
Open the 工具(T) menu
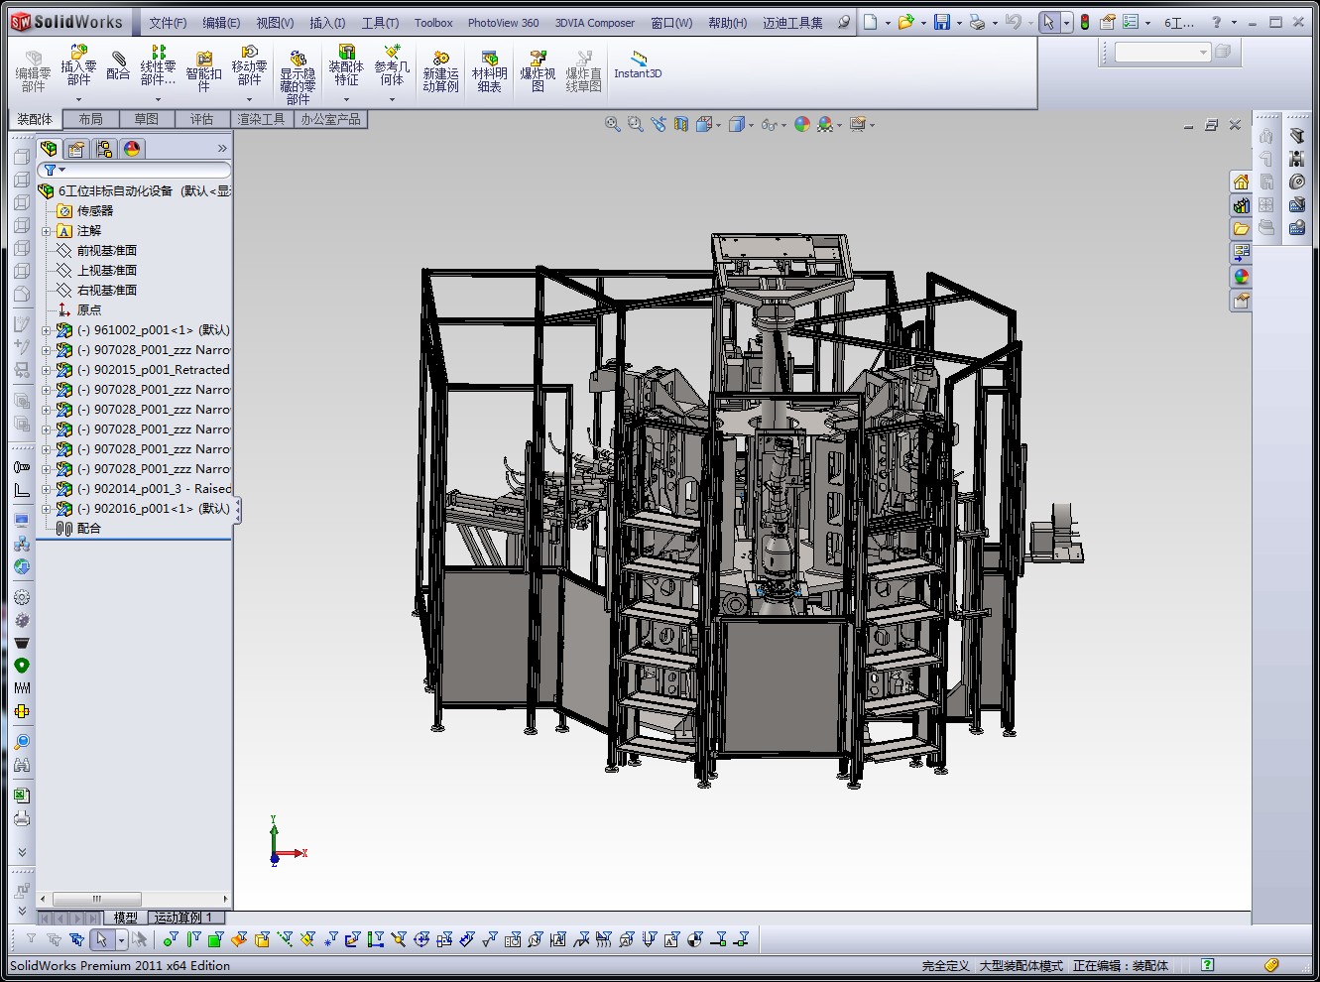[380, 23]
